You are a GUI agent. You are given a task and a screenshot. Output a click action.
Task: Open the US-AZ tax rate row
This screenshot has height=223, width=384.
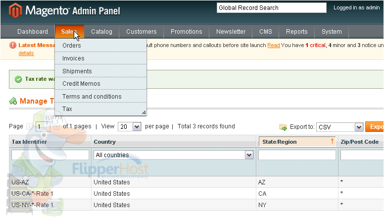coord(196,182)
